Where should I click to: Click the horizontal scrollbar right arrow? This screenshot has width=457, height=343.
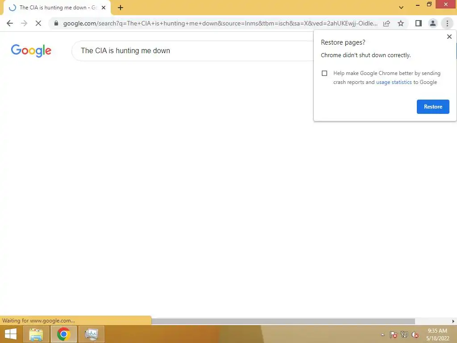point(453,321)
